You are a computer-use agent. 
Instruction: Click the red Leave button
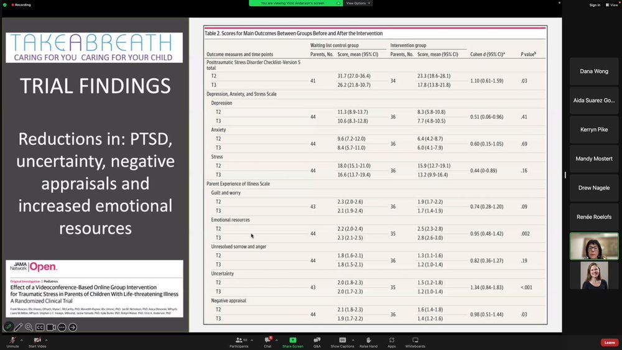coord(610,343)
